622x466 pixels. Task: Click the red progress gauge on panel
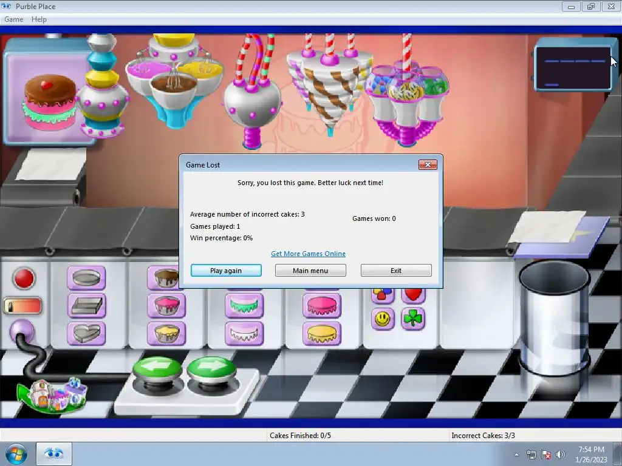pos(22,306)
